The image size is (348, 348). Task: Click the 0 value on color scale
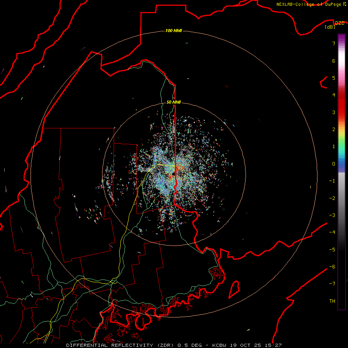pyautogui.click(x=334, y=164)
